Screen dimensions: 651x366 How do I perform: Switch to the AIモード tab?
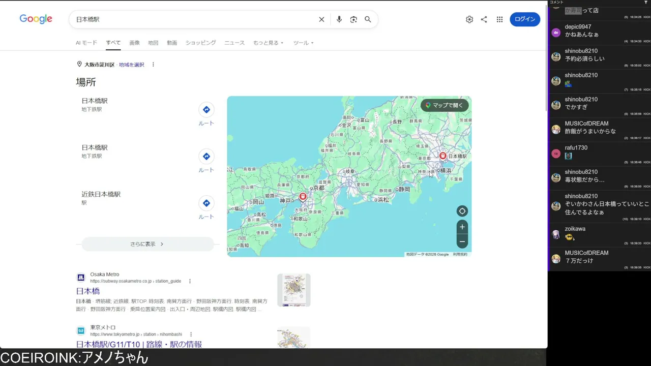tap(86, 43)
